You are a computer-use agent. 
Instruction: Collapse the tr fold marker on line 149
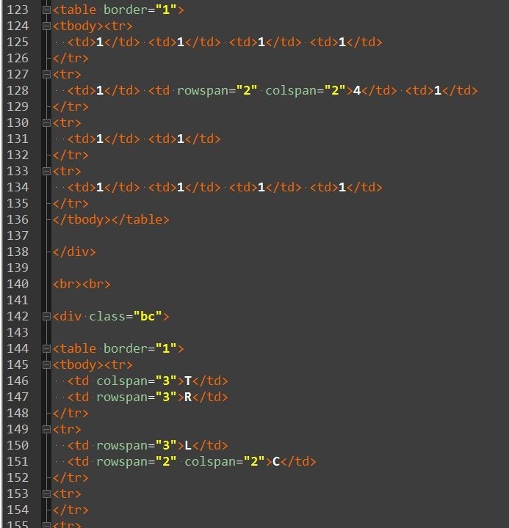46,429
